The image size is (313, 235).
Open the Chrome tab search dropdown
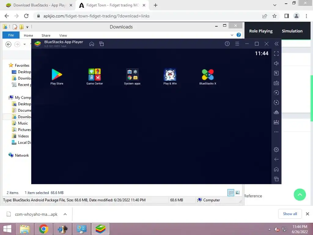275,5
